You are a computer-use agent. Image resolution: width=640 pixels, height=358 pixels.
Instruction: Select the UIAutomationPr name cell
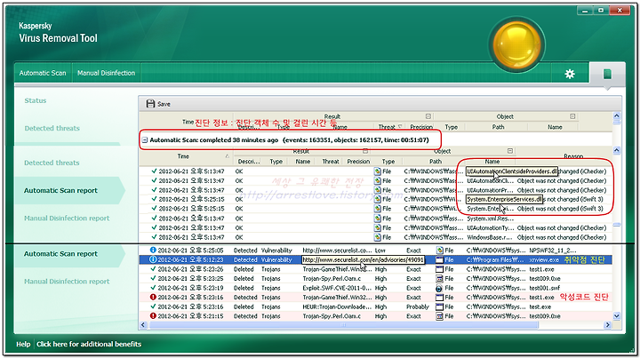click(x=490, y=190)
